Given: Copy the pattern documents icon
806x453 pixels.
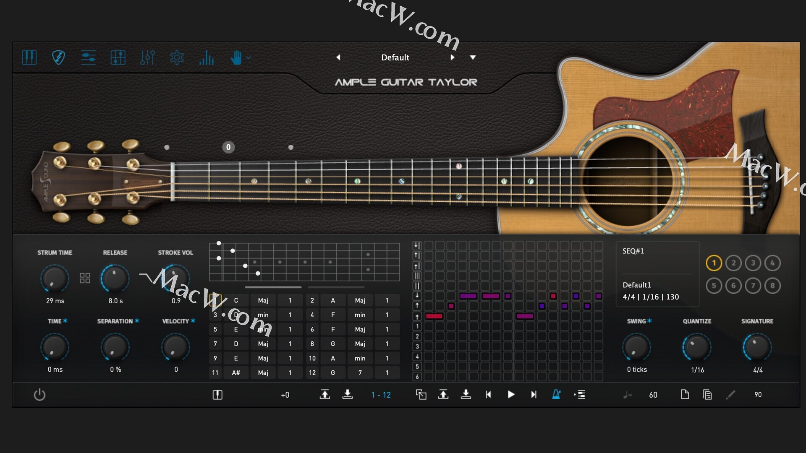Looking at the screenshot, I should [707, 394].
